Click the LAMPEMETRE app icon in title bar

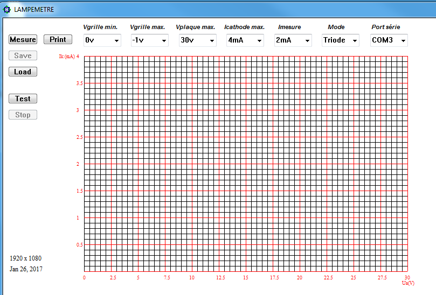(7, 9)
